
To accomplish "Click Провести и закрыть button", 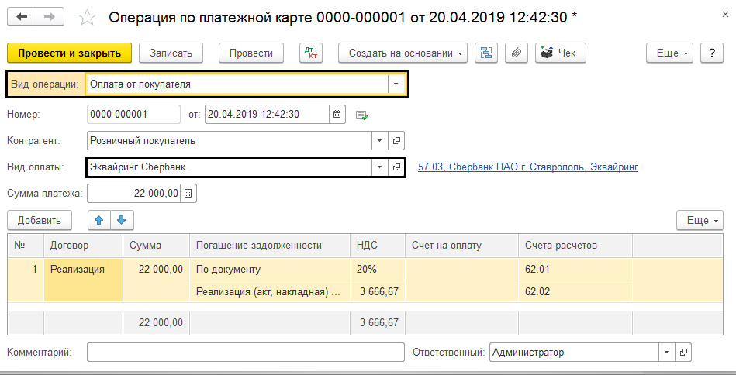I will coord(69,53).
